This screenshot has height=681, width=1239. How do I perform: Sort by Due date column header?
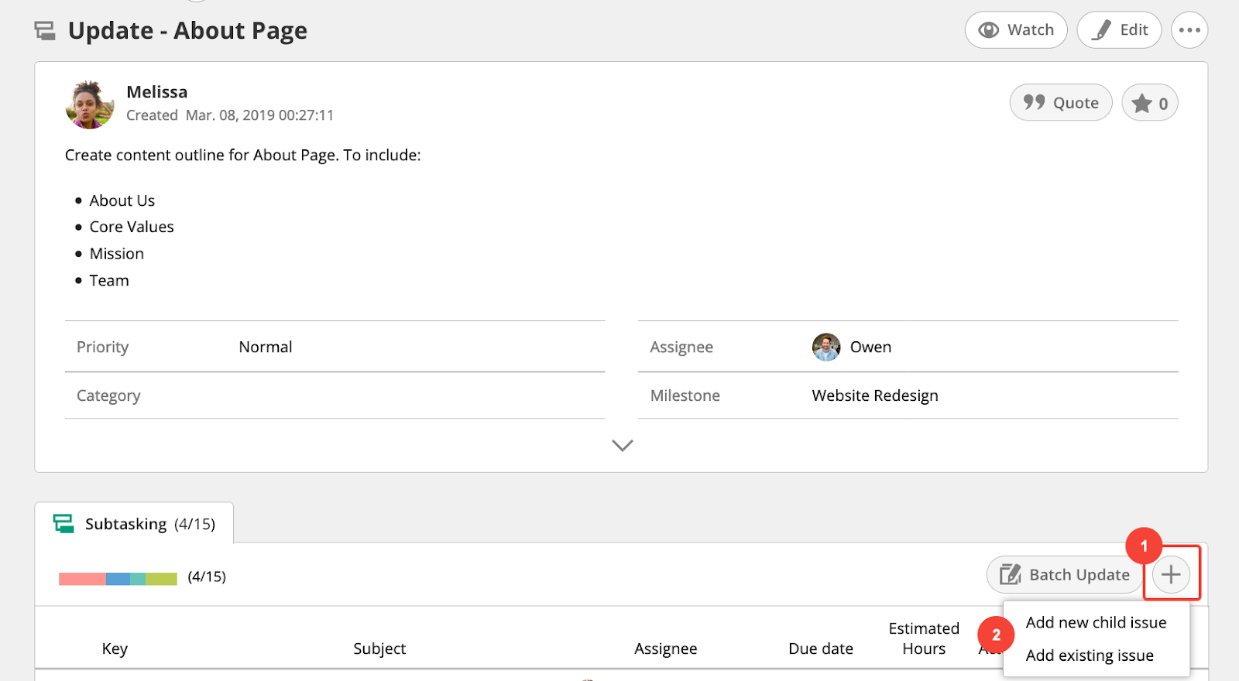[x=820, y=648]
